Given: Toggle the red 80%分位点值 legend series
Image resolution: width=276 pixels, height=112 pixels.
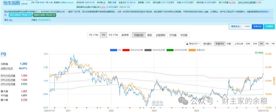Looking at the screenshot, I should [133, 50].
